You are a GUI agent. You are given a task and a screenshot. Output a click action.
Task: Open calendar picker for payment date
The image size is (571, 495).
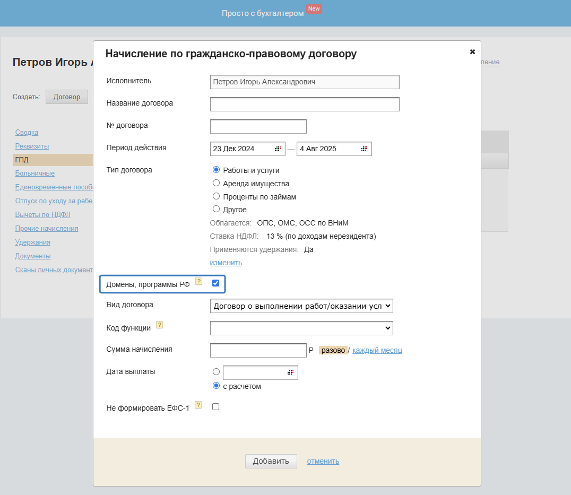click(290, 373)
